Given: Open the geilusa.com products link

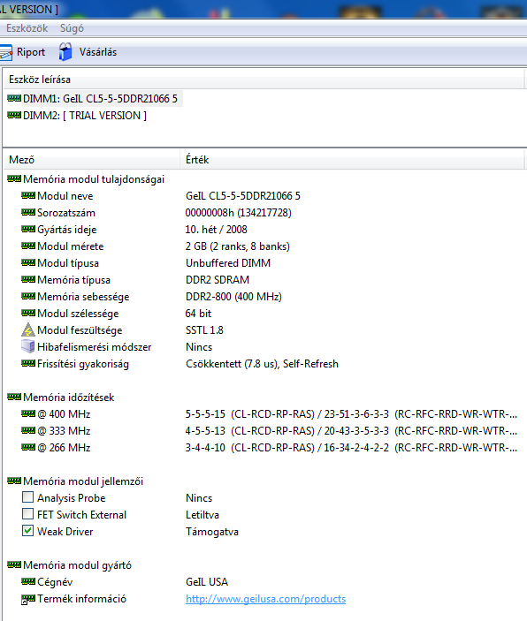Looking at the screenshot, I should [x=265, y=599].
